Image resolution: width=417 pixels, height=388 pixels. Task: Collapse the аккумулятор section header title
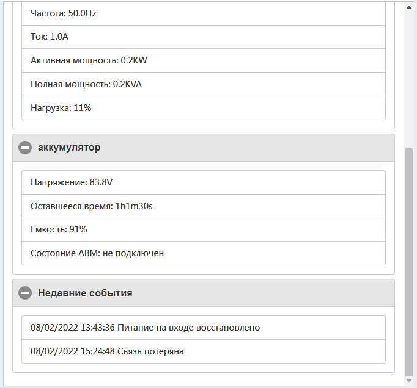pos(69,148)
